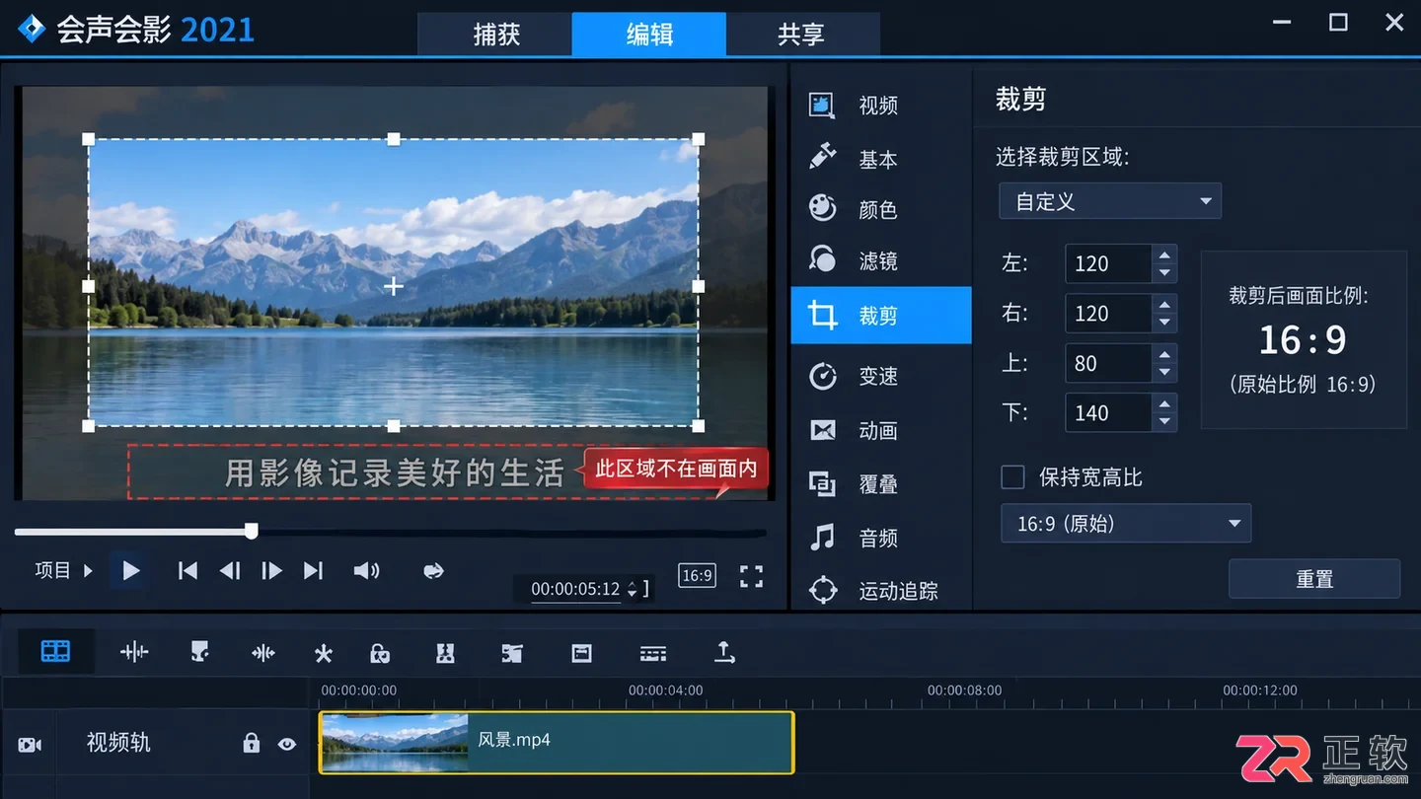The height and width of the screenshot is (799, 1421).
Task: Increase the 左 crop value with up arrow
Action: click(x=1165, y=254)
